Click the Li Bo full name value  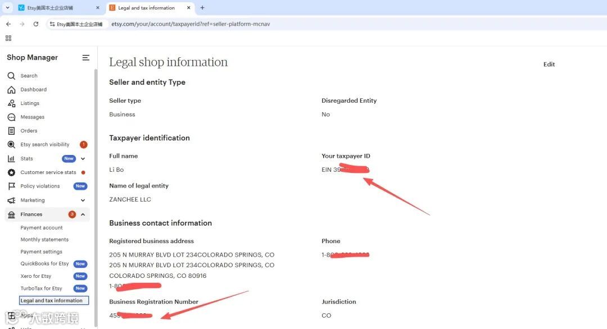(x=116, y=170)
